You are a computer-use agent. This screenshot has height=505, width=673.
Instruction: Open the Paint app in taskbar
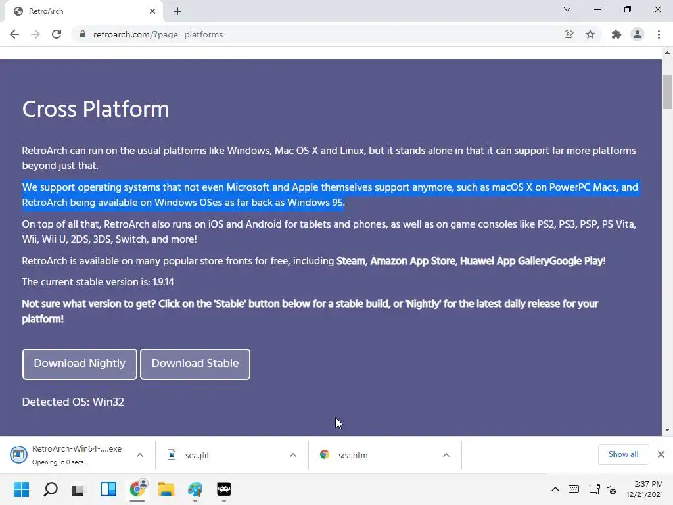tap(195, 489)
